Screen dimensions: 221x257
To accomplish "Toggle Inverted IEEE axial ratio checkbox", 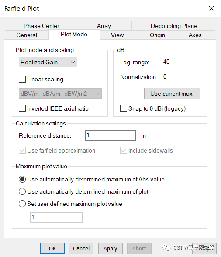I will pyautogui.click(x=22, y=108).
